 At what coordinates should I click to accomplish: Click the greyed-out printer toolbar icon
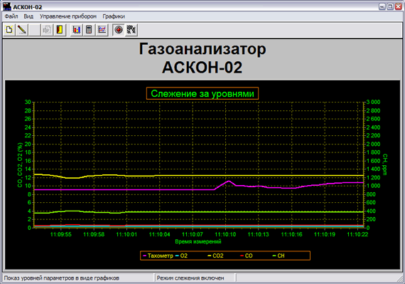click(47, 30)
